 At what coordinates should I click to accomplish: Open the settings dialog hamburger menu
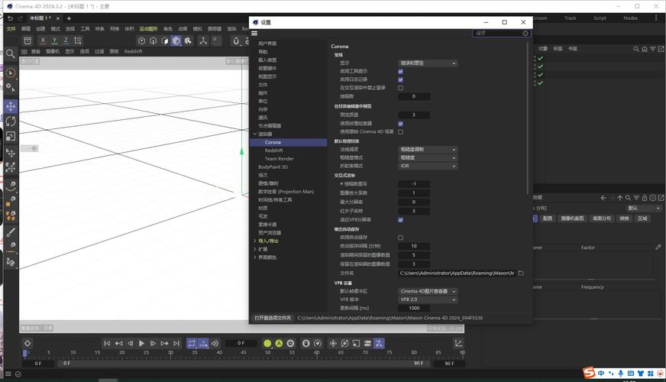click(254, 33)
